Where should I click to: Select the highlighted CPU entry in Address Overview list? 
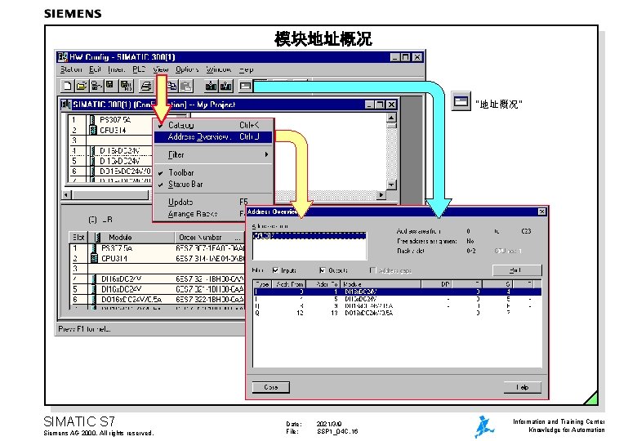tap(310, 235)
